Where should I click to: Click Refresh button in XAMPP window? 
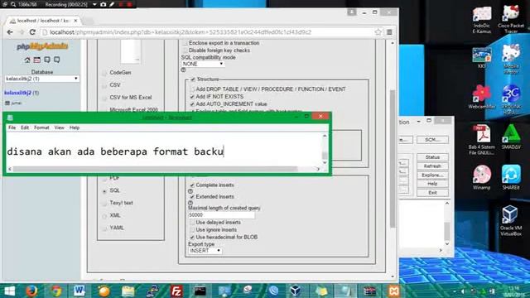tap(432, 166)
